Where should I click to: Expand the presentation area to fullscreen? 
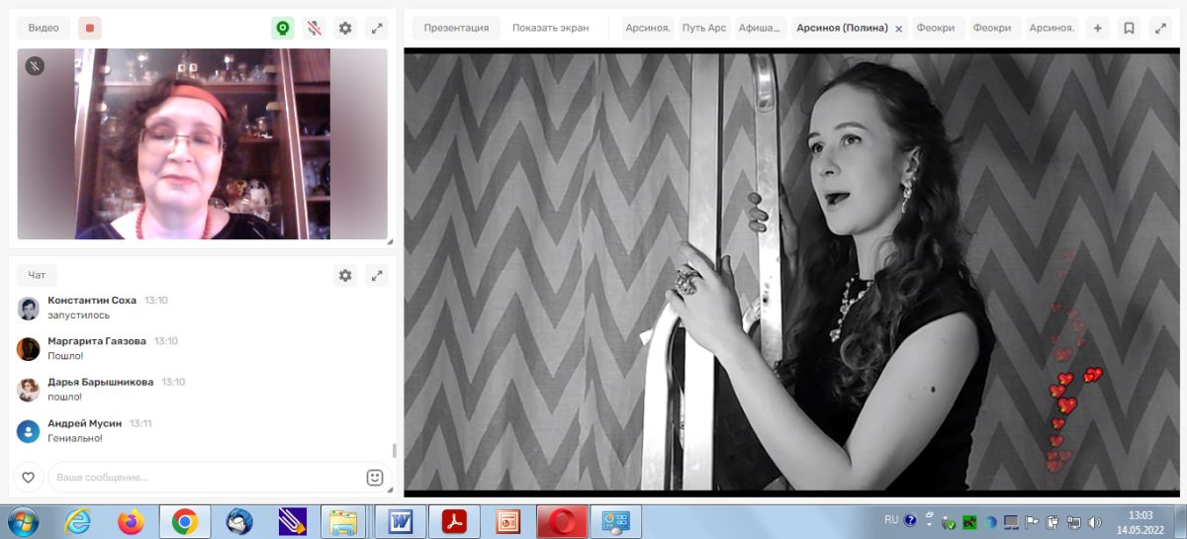(x=1160, y=28)
